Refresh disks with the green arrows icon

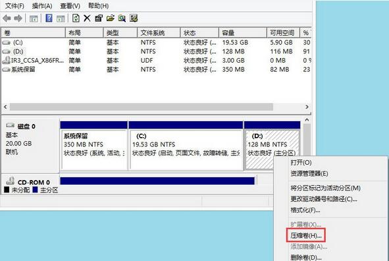coord(76,18)
